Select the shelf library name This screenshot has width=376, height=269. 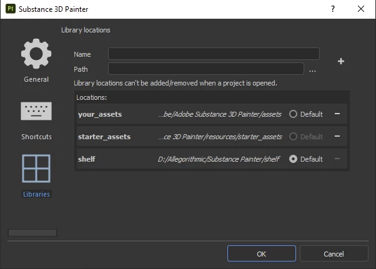point(87,159)
